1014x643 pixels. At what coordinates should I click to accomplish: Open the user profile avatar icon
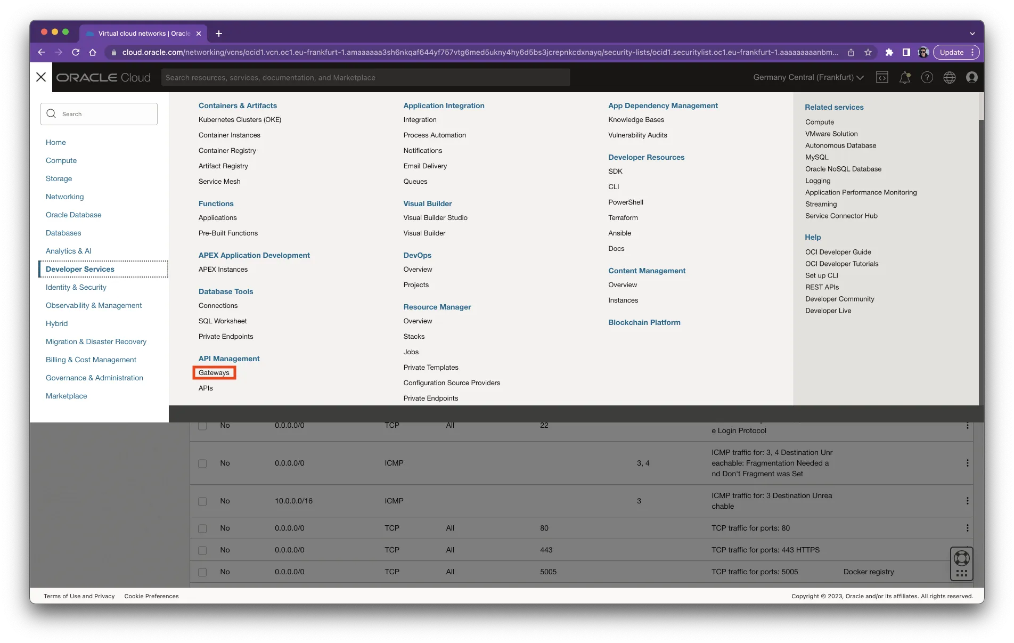click(x=972, y=77)
